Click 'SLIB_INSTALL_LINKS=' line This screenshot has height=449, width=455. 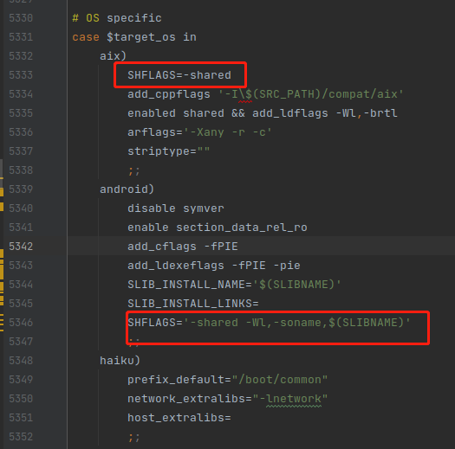pos(193,304)
